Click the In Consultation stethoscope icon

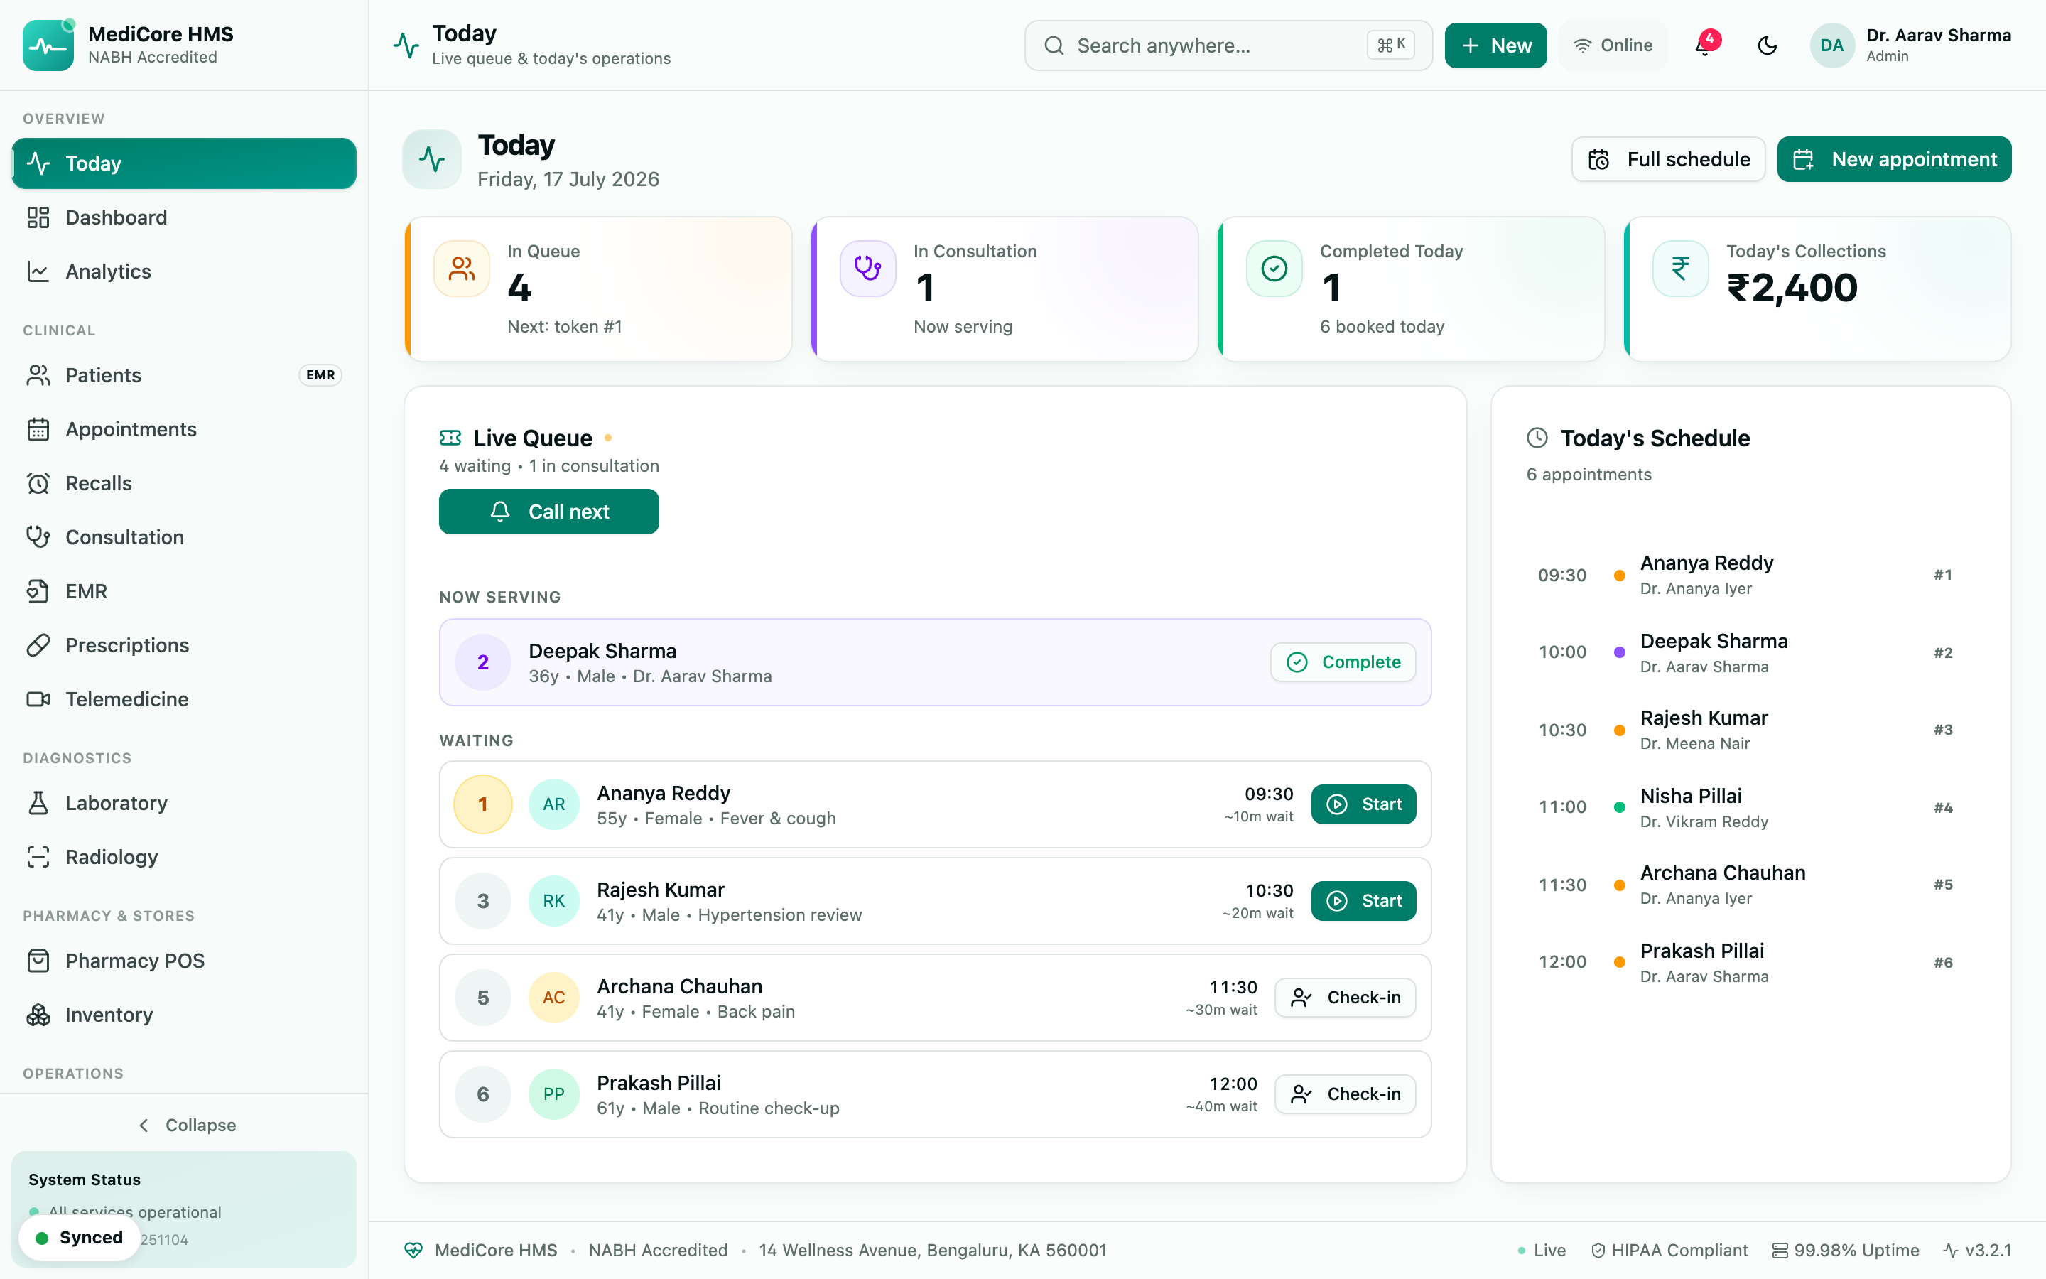tap(867, 269)
